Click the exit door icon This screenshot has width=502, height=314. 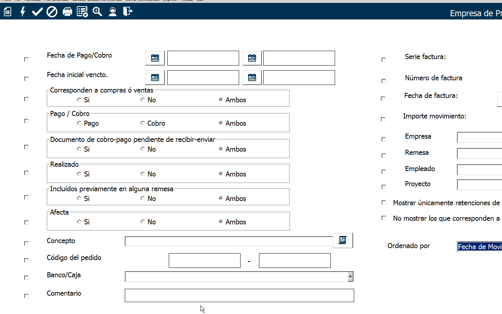tap(128, 12)
